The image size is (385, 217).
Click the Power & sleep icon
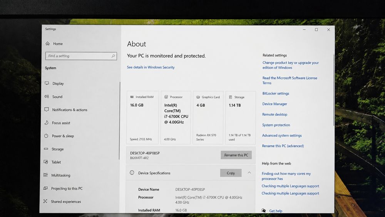[x=46, y=136]
